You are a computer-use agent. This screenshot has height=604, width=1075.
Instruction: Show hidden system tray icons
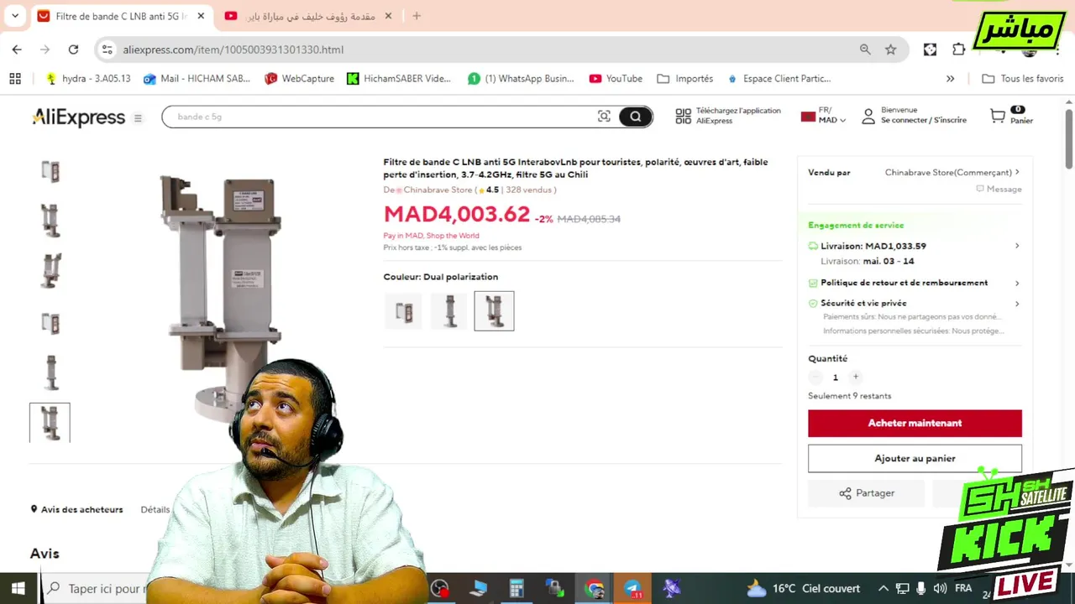(883, 588)
